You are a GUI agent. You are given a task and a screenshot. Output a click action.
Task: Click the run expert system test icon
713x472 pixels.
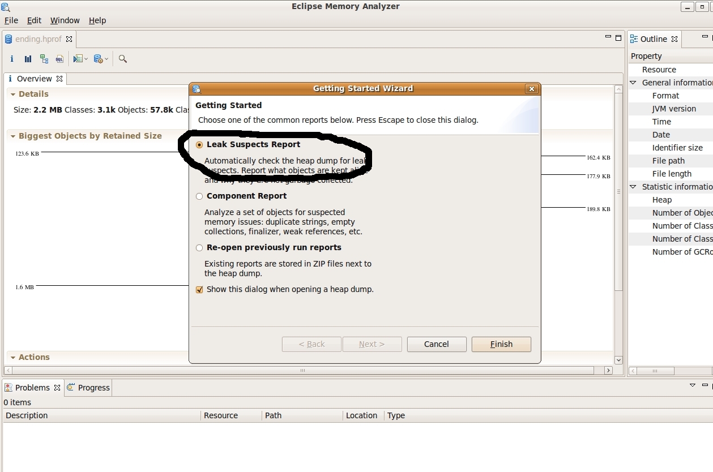(78, 59)
